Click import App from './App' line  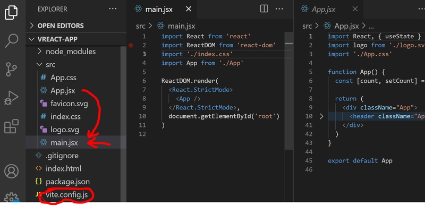(202, 63)
